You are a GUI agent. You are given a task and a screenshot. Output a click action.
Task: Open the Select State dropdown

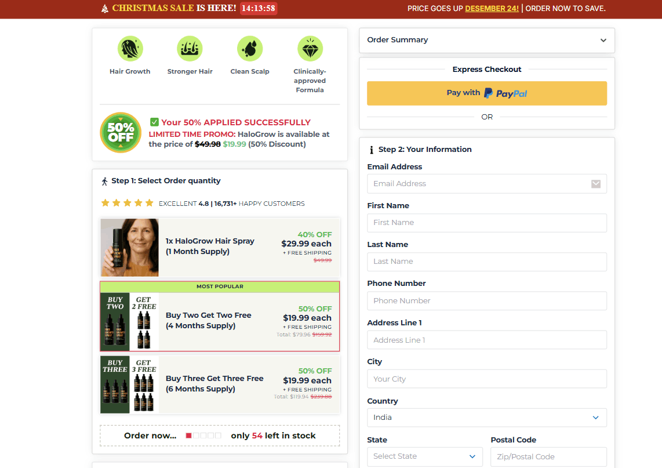[x=424, y=456]
